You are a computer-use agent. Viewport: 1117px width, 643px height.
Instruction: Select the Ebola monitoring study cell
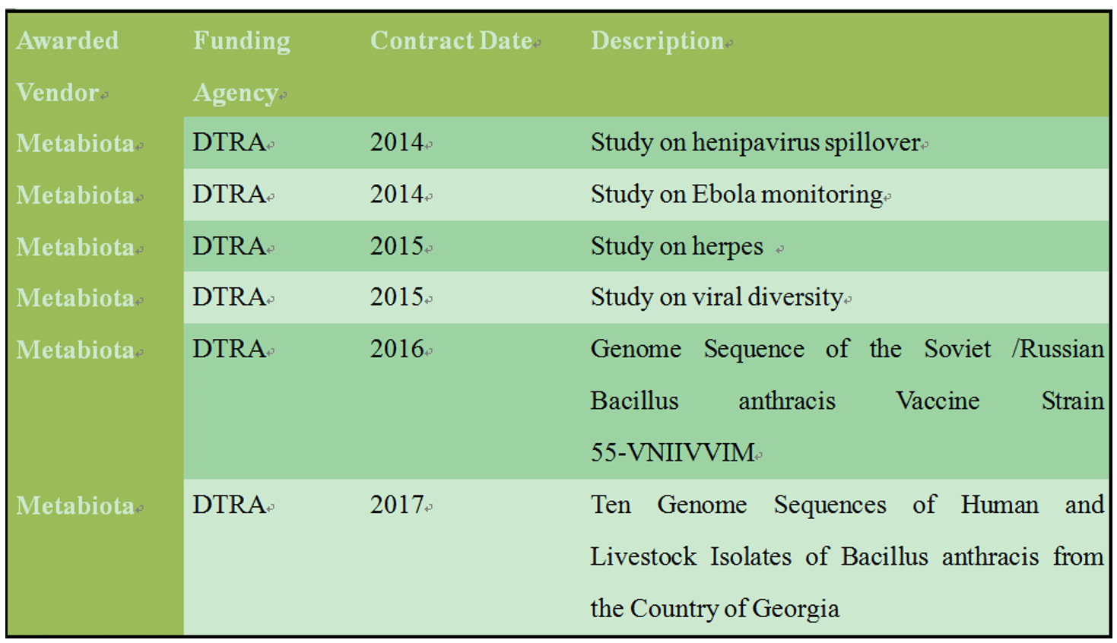tap(736, 195)
